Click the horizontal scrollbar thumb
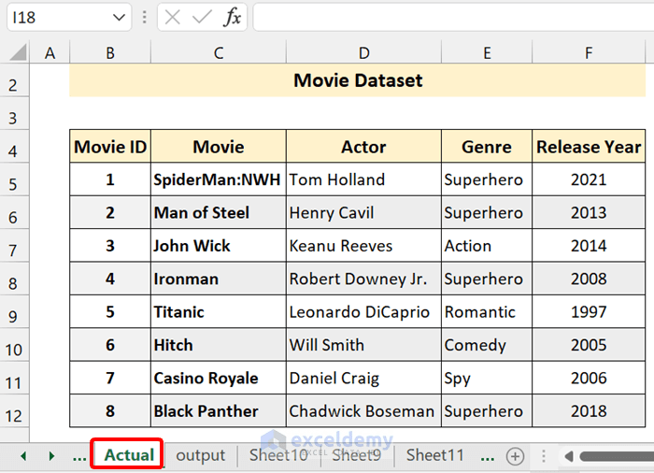 click(x=617, y=456)
